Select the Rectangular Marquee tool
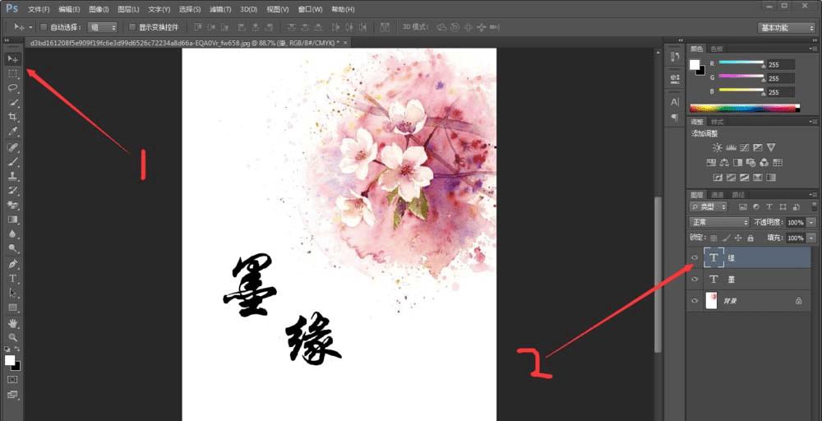The image size is (822, 421). [x=12, y=73]
